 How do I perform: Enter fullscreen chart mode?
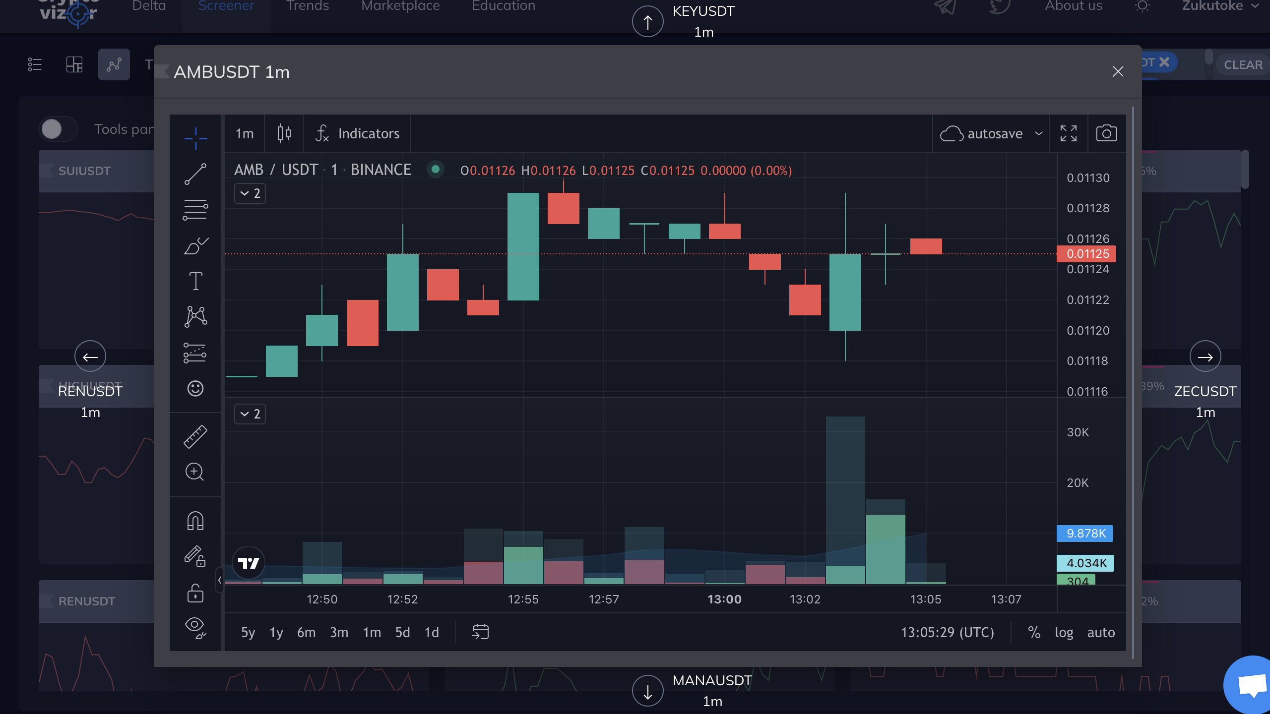pyautogui.click(x=1068, y=133)
